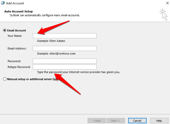
Task: Click into the Email Address field
Action: tap(64, 48)
